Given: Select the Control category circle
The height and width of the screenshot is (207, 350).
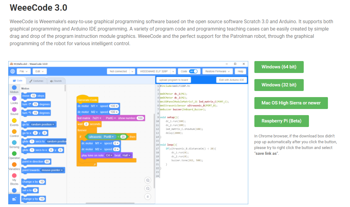Looking at the screenshot, I should click(14, 131).
